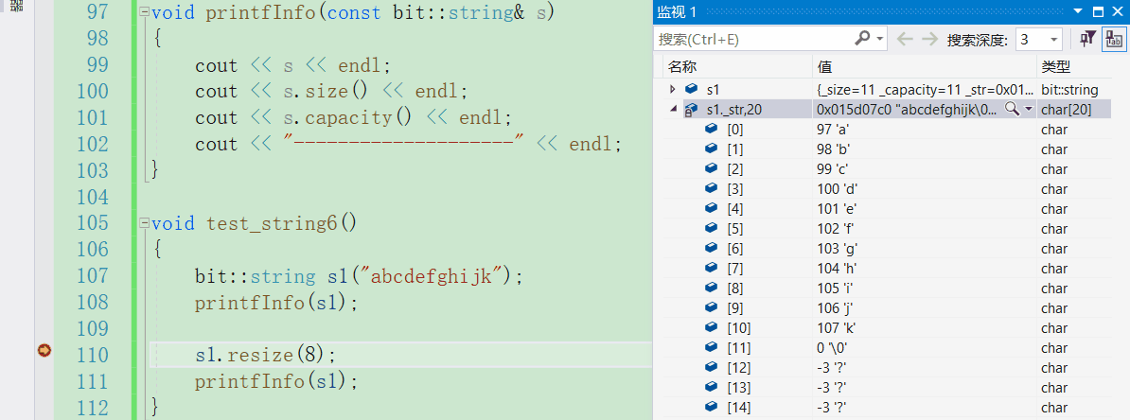Click the cube icon for element [2]
This screenshot has width=1130, height=420.
[x=712, y=169]
